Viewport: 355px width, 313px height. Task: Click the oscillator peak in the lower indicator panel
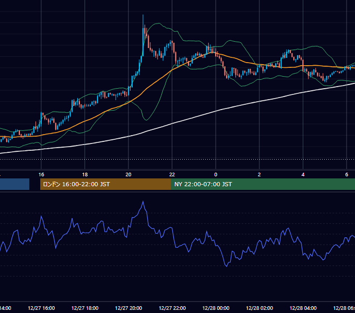[143, 201]
